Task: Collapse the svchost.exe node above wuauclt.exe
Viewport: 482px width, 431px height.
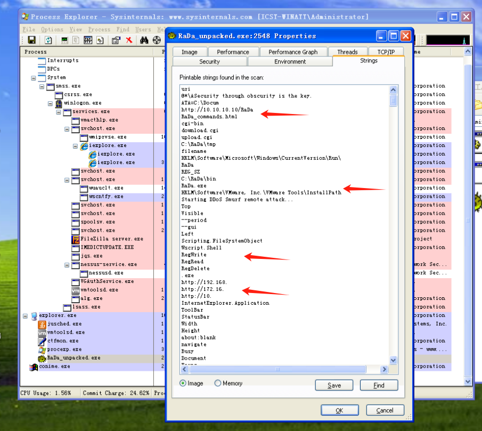Action: pyautogui.click(x=67, y=180)
